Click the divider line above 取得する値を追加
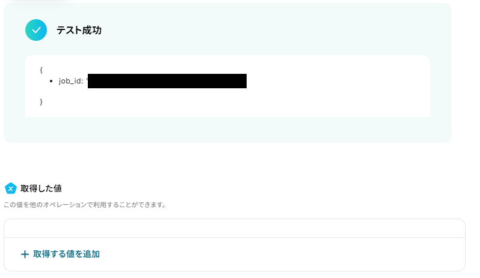 [235, 237]
